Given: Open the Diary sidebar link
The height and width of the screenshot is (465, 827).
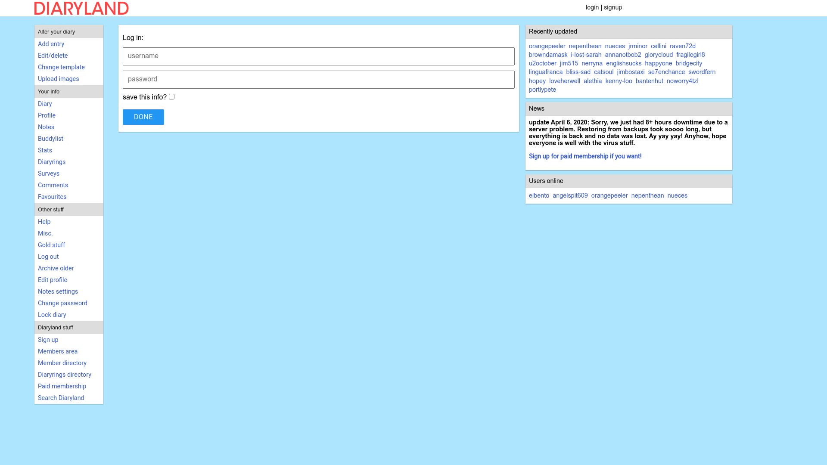Looking at the screenshot, I should tap(45, 104).
